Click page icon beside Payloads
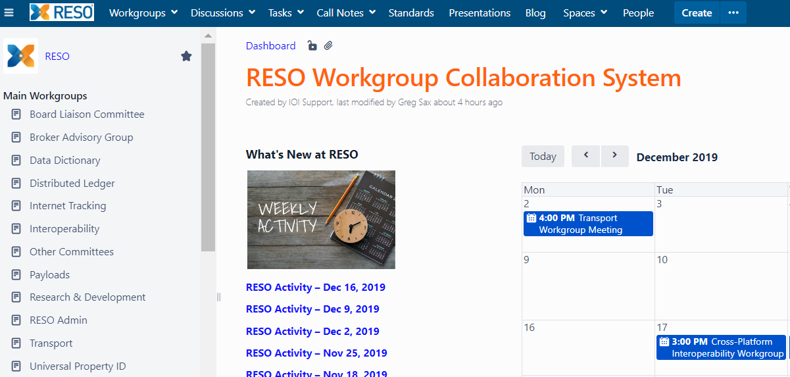Viewport: 790px width, 377px height. [16, 275]
